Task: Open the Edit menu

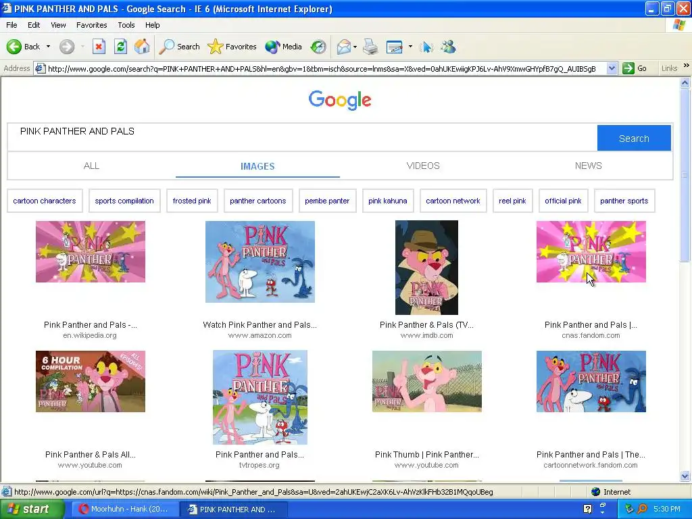Action: click(x=34, y=25)
